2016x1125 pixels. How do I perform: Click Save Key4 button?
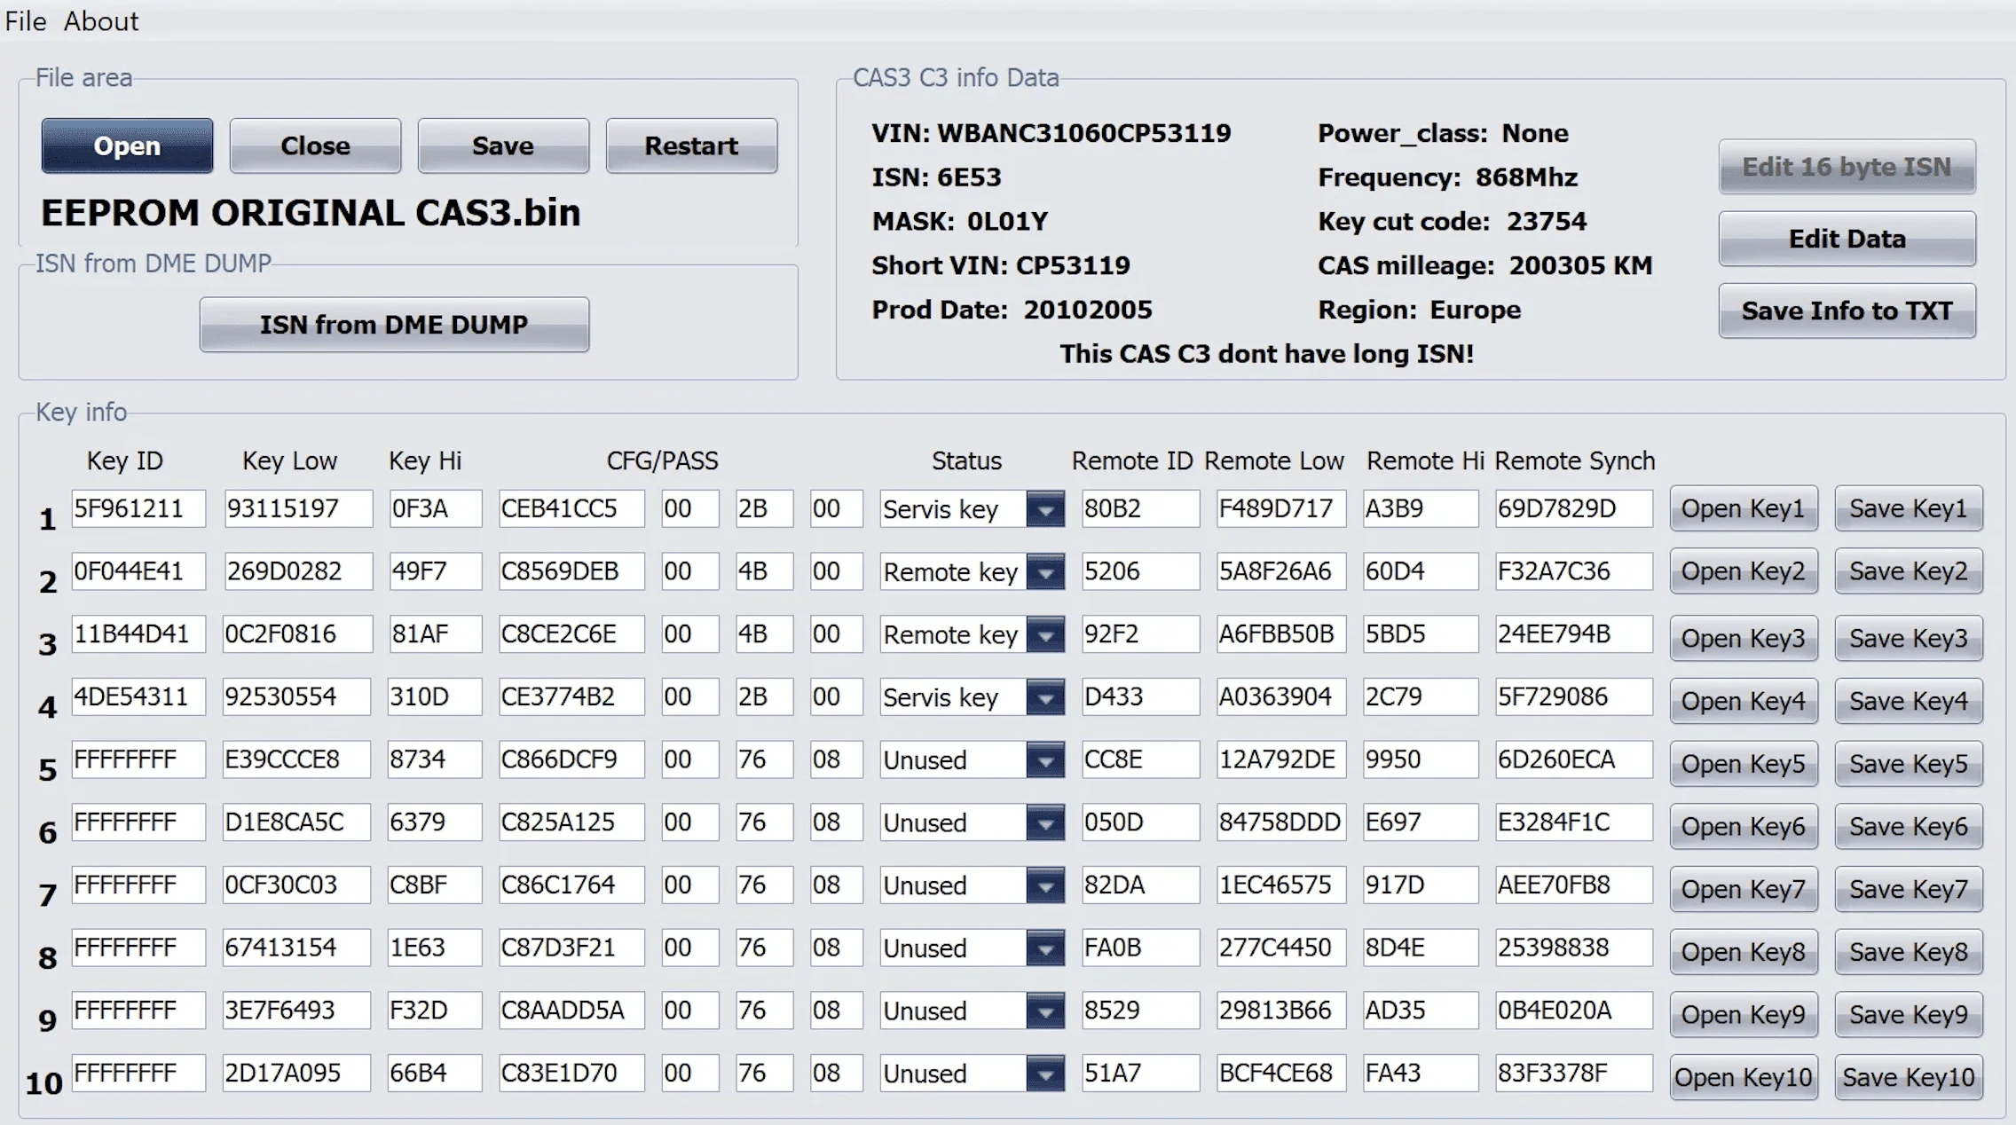point(1909,701)
